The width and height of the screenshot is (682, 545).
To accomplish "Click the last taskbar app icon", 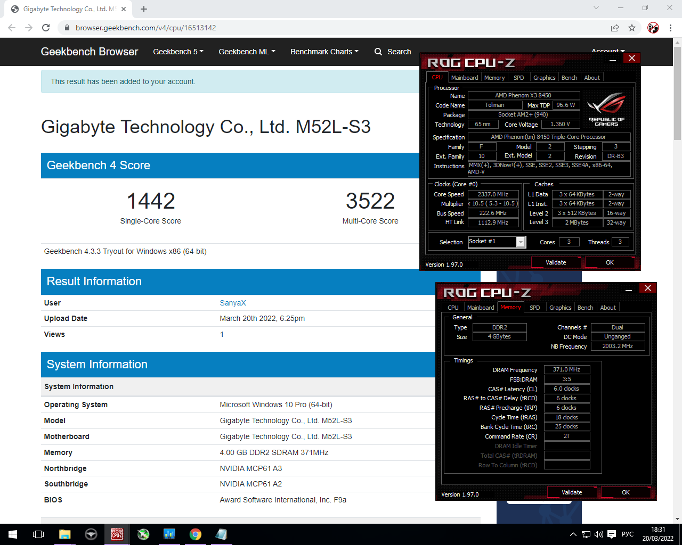I will click(x=221, y=534).
